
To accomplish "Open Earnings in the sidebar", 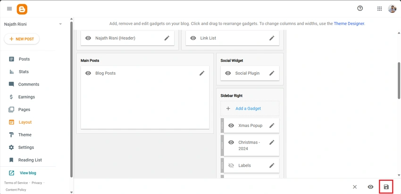I will 26,97.
